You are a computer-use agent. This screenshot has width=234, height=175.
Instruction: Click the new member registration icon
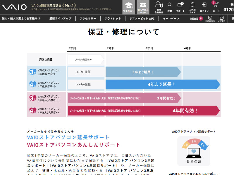[159, 7]
